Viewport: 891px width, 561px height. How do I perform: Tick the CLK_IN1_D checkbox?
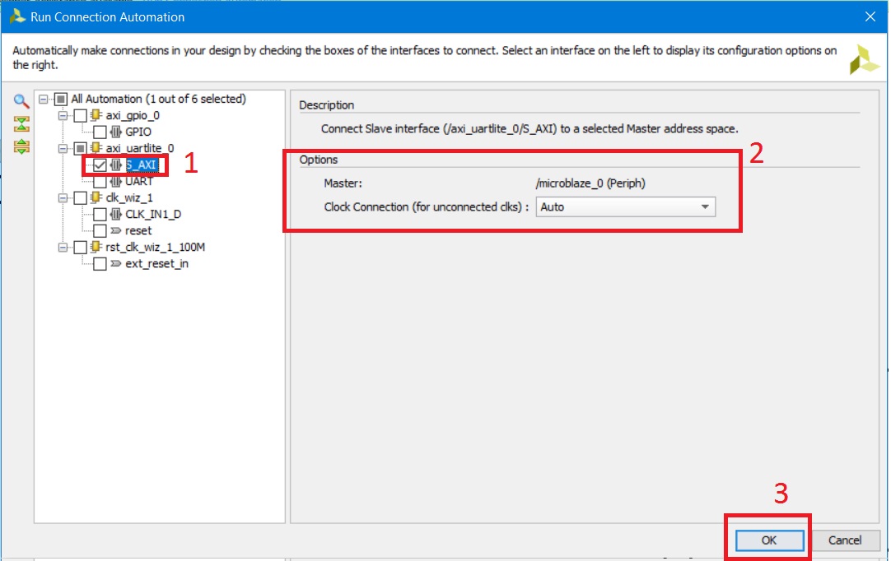coord(100,215)
